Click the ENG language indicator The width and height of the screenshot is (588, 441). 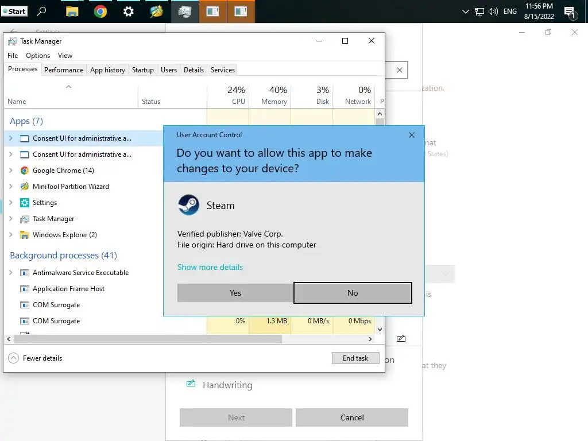[510, 11]
